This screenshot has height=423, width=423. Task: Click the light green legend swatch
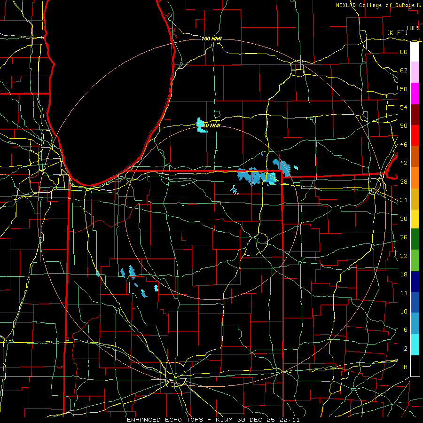click(x=415, y=260)
